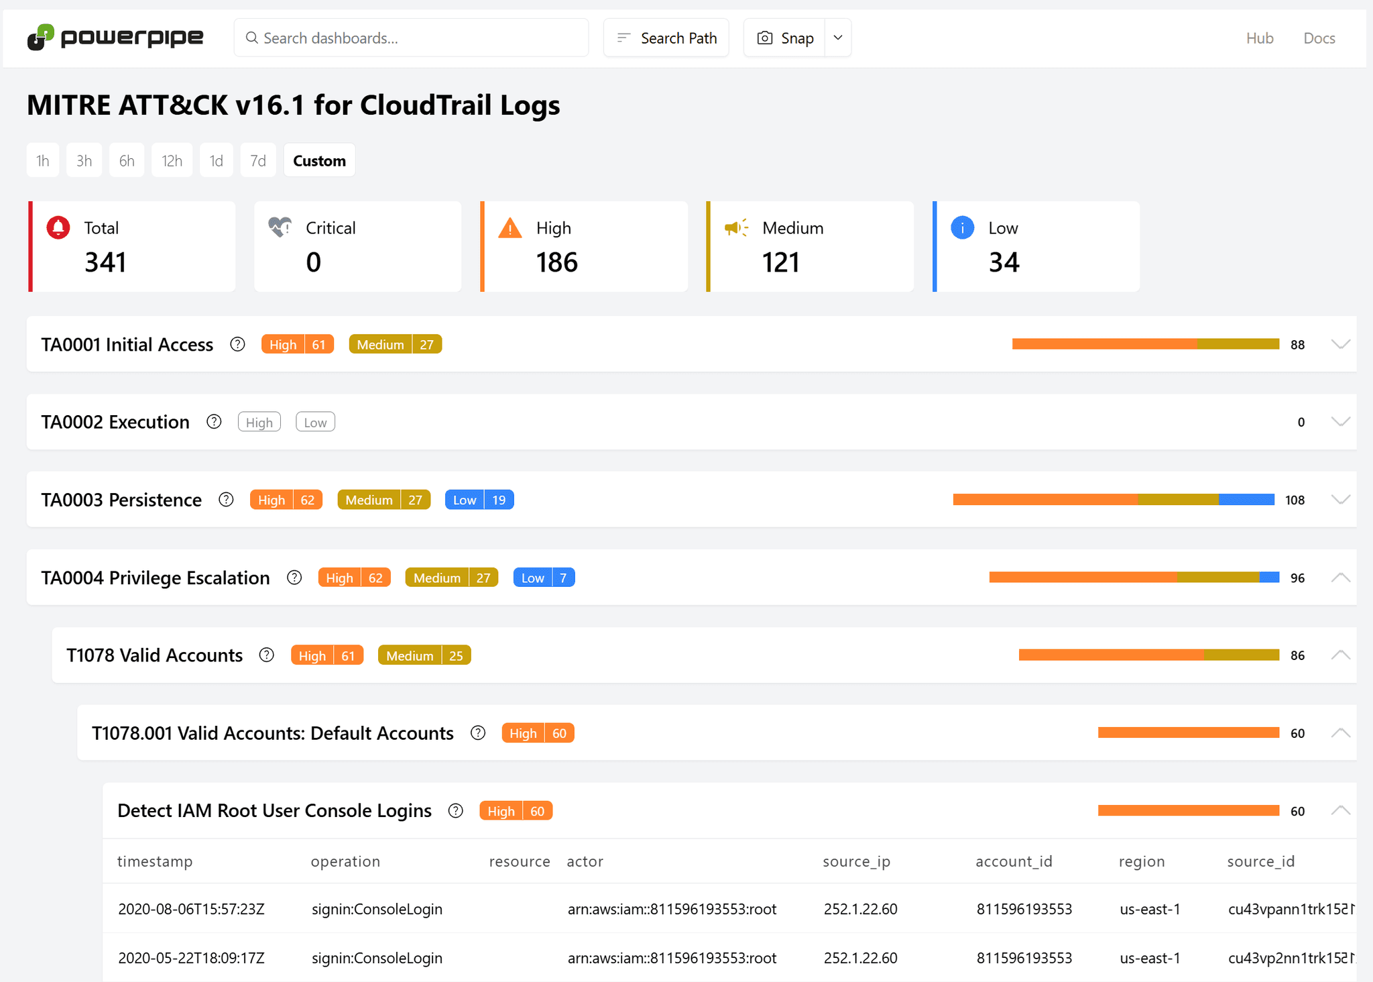Toggle the Medium 27 badge on TA0003 Persistence
The image size is (1373, 982).
click(x=383, y=499)
